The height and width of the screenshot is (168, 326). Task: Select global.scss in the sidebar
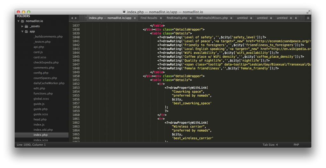[x=41, y=99]
